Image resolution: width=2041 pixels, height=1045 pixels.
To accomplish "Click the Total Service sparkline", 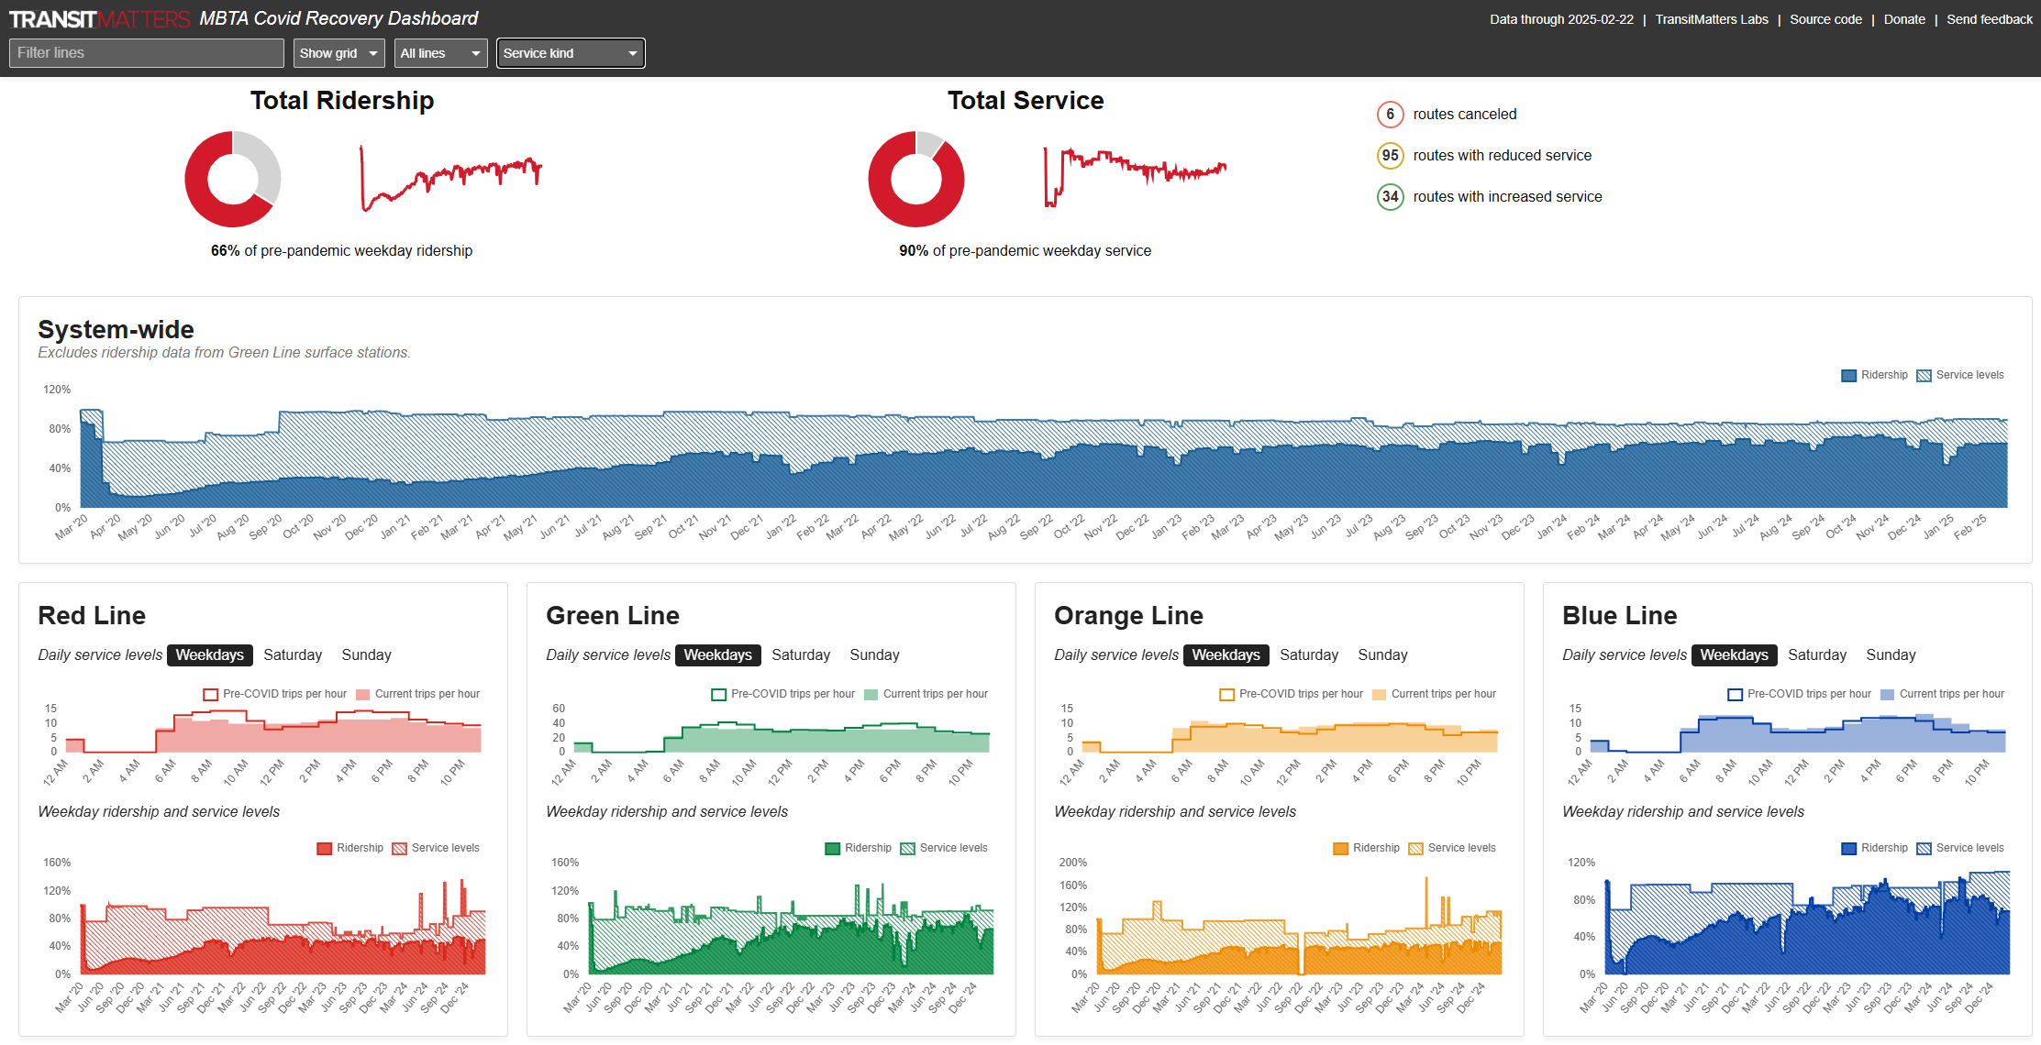I will [1135, 177].
